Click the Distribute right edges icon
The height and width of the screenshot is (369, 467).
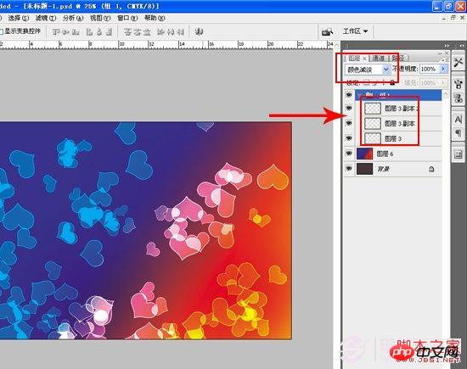181,32
